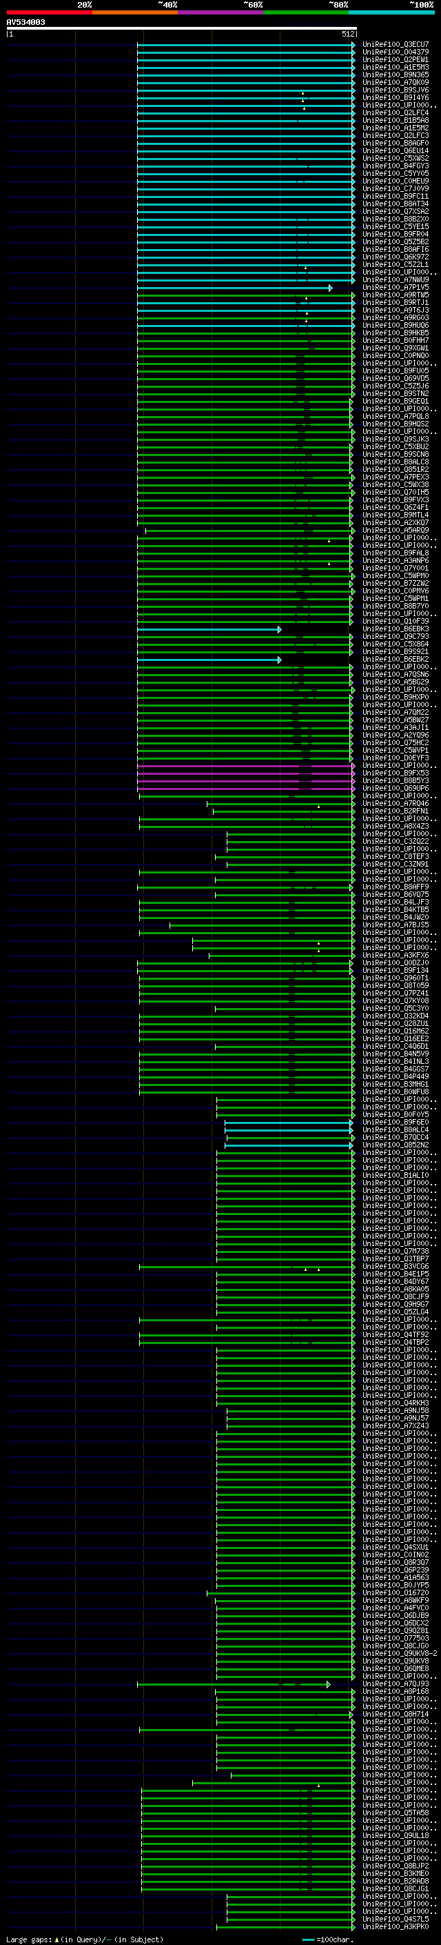
Task: Click the short cyan alignment bar of B6EBK3
Action: click(x=209, y=629)
